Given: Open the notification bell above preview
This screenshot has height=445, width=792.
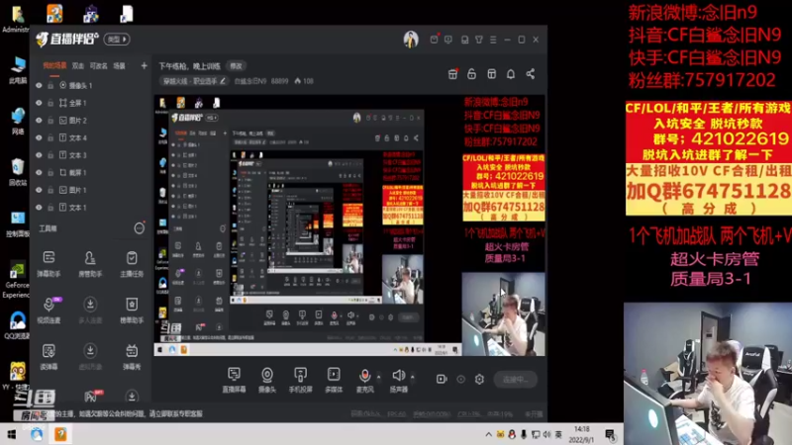Looking at the screenshot, I should [511, 74].
